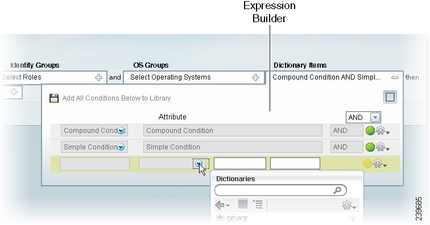Open gear menu on Simple Condition row
Image resolution: width=430 pixels, height=225 pixels.
pos(382,147)
